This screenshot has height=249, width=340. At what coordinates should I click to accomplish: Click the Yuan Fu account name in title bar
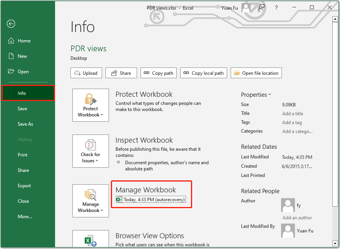(229, 8)
